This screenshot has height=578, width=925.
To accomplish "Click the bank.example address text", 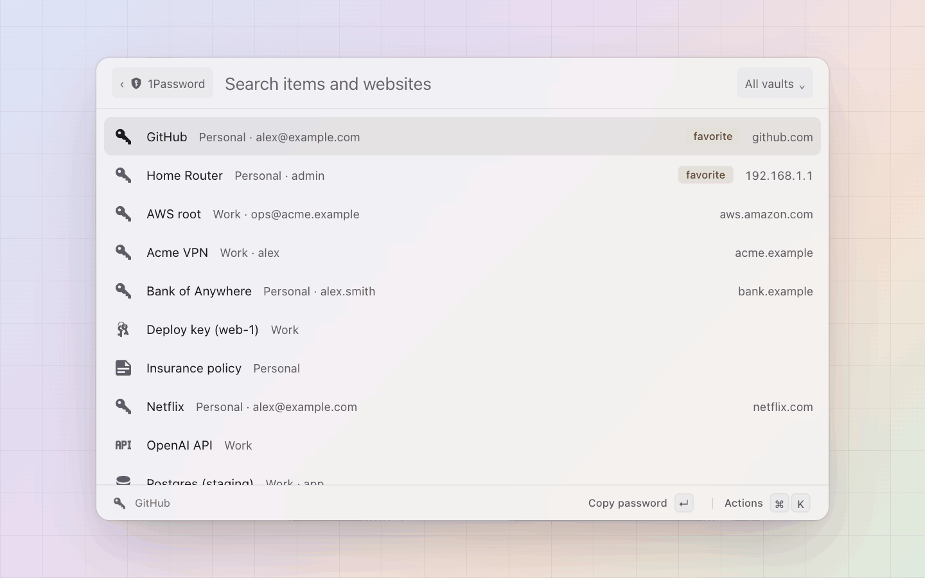I will [x=775, y=291].
